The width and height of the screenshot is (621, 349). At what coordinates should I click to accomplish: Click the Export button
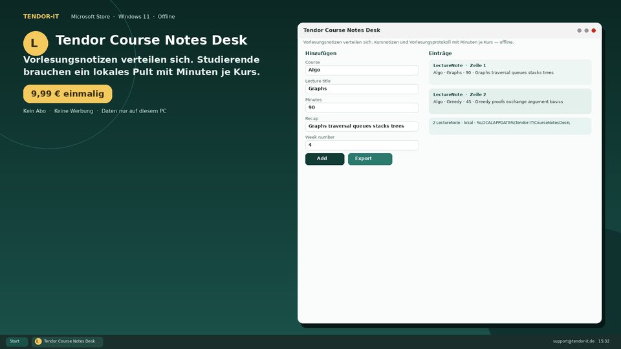[370, 159]
